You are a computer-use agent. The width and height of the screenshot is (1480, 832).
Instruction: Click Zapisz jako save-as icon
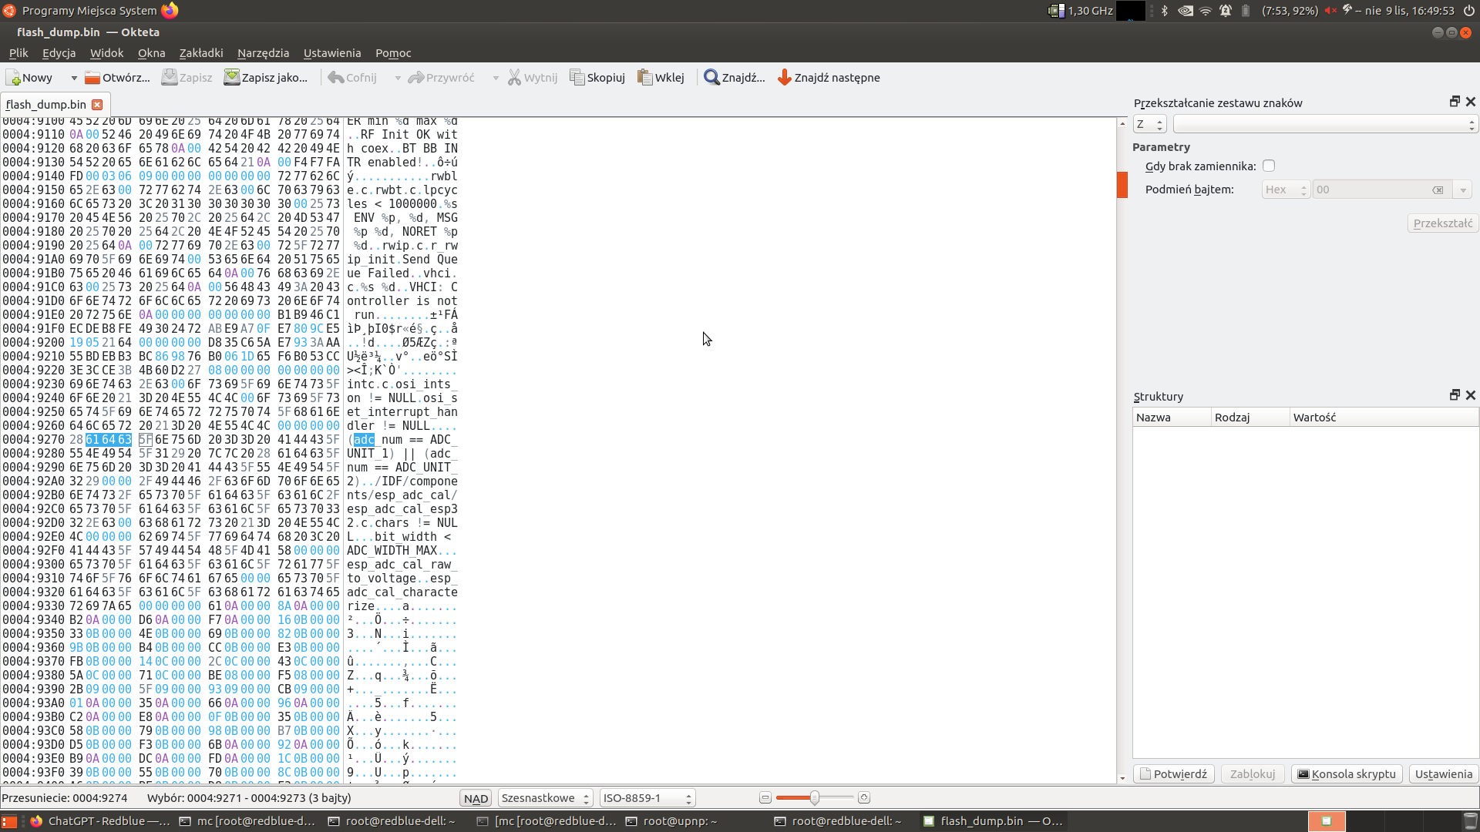[231, 78]
